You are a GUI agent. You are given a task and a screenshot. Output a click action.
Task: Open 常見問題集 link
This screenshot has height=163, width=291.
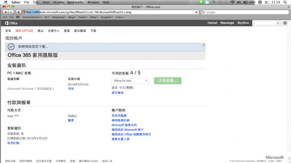click(x=119, y=116)
